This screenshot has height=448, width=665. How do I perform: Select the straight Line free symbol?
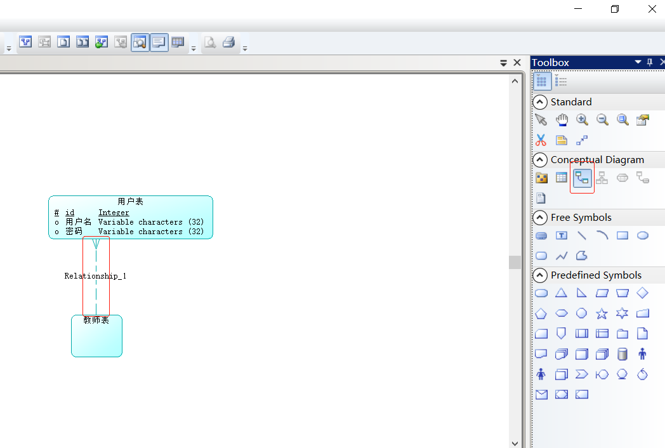pos(582,235)
